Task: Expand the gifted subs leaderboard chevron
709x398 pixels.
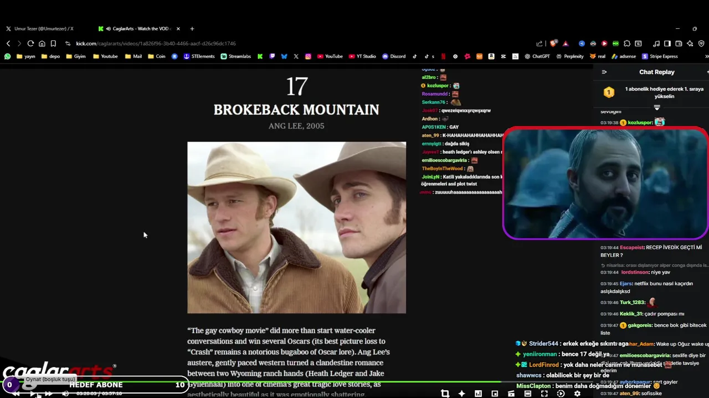Action: coord(657,107)
